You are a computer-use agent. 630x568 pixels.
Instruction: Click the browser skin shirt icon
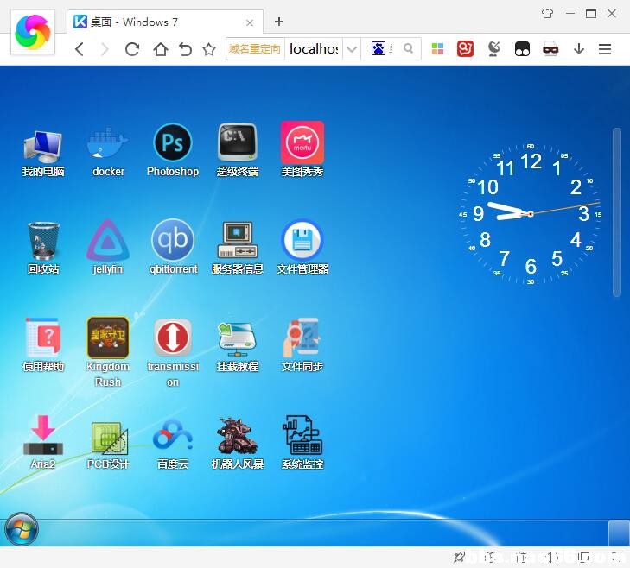pyautogui.click(x=547, y=14)
